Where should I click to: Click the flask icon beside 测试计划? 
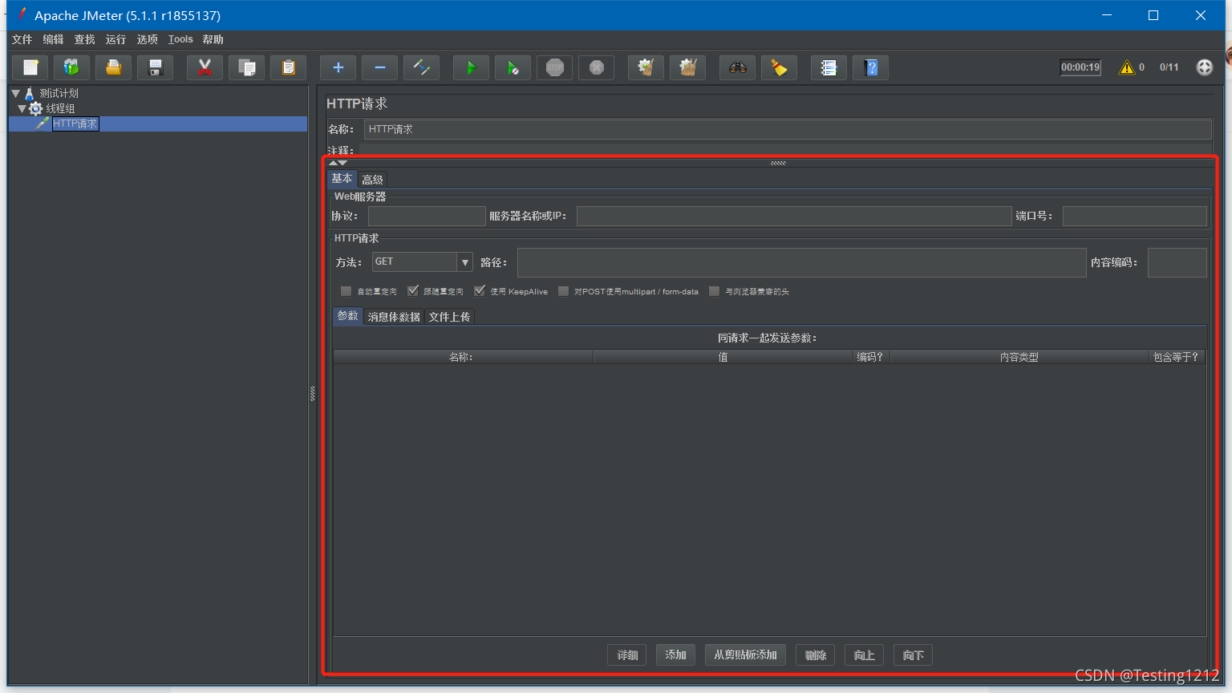[30, 93]
